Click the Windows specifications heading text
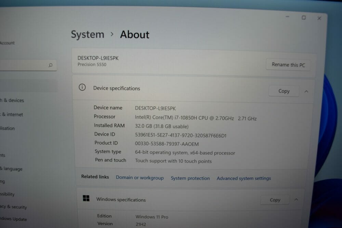 (x=121, y=200)
